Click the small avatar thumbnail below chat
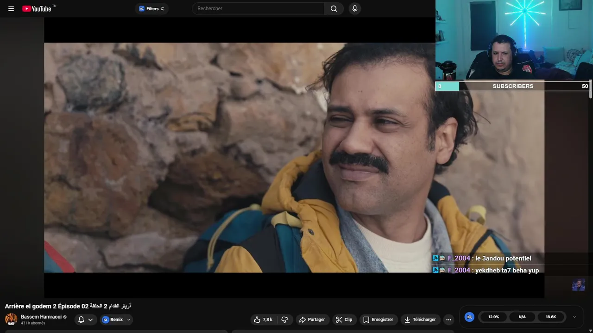The width and height of the screenshot is (593, 333). coord(578,285)
